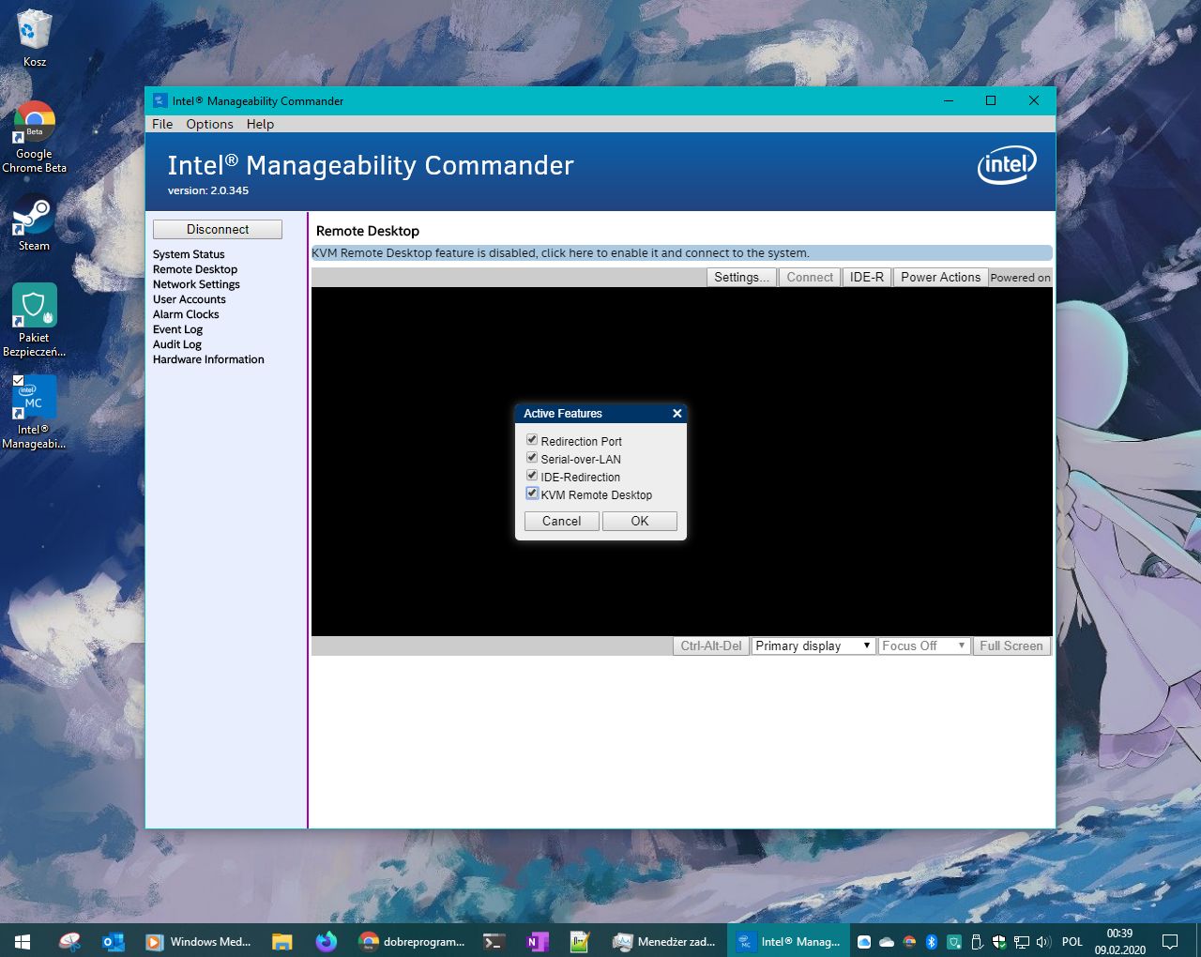Open Alarm Clocks in sidebar
The height and width of the screenshot is (957, 1201).
coord(186,314)
